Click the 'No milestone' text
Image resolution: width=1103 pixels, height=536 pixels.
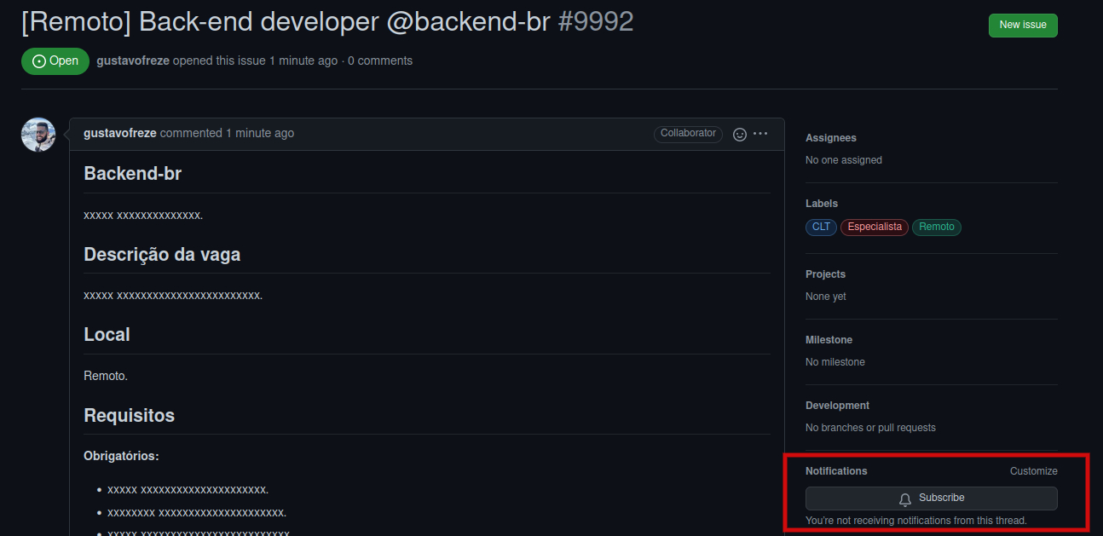click(x=835, y=362)
